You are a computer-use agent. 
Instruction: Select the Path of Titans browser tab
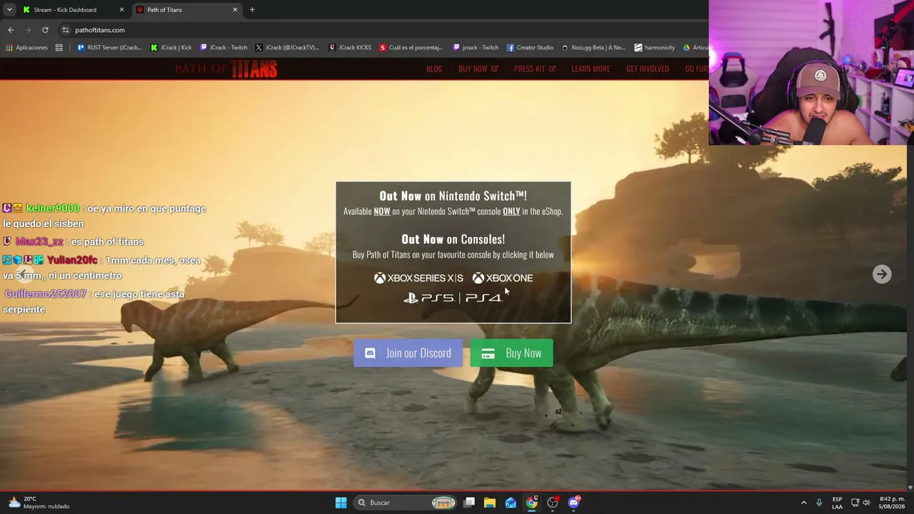(x=187, y=10)
